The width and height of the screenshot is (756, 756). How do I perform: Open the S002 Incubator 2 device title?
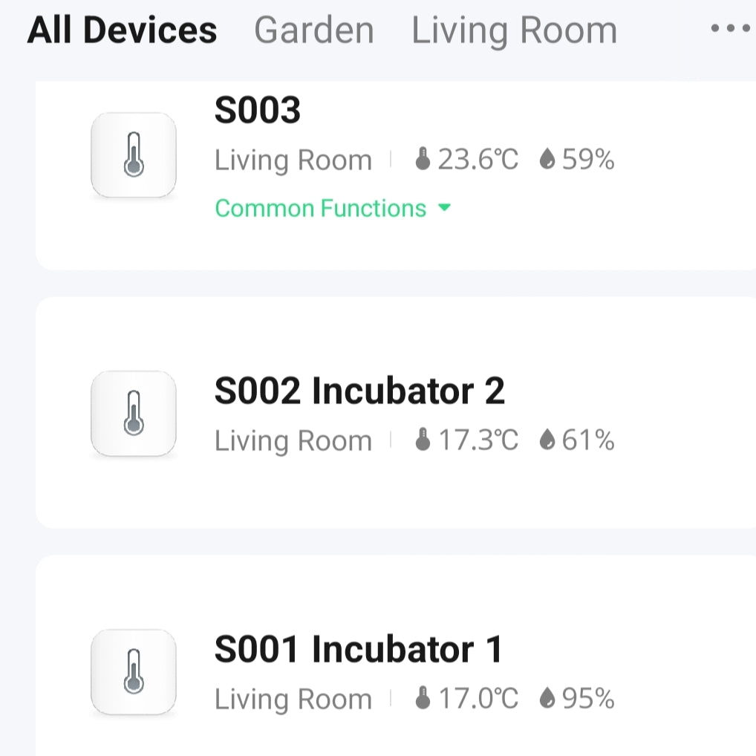point(359,391)
